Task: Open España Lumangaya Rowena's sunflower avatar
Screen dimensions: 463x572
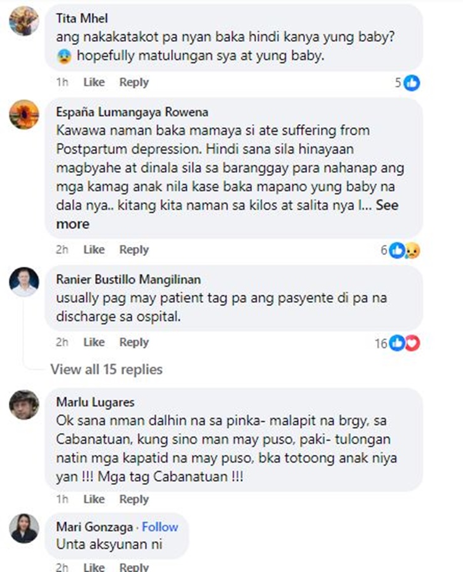Action: (24, 114)
